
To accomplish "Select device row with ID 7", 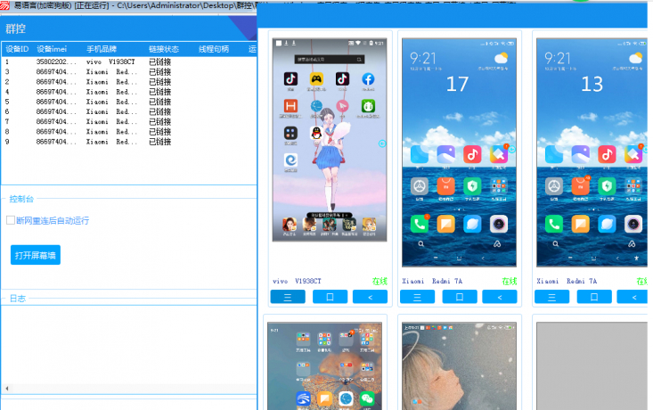I will point(129,122).
